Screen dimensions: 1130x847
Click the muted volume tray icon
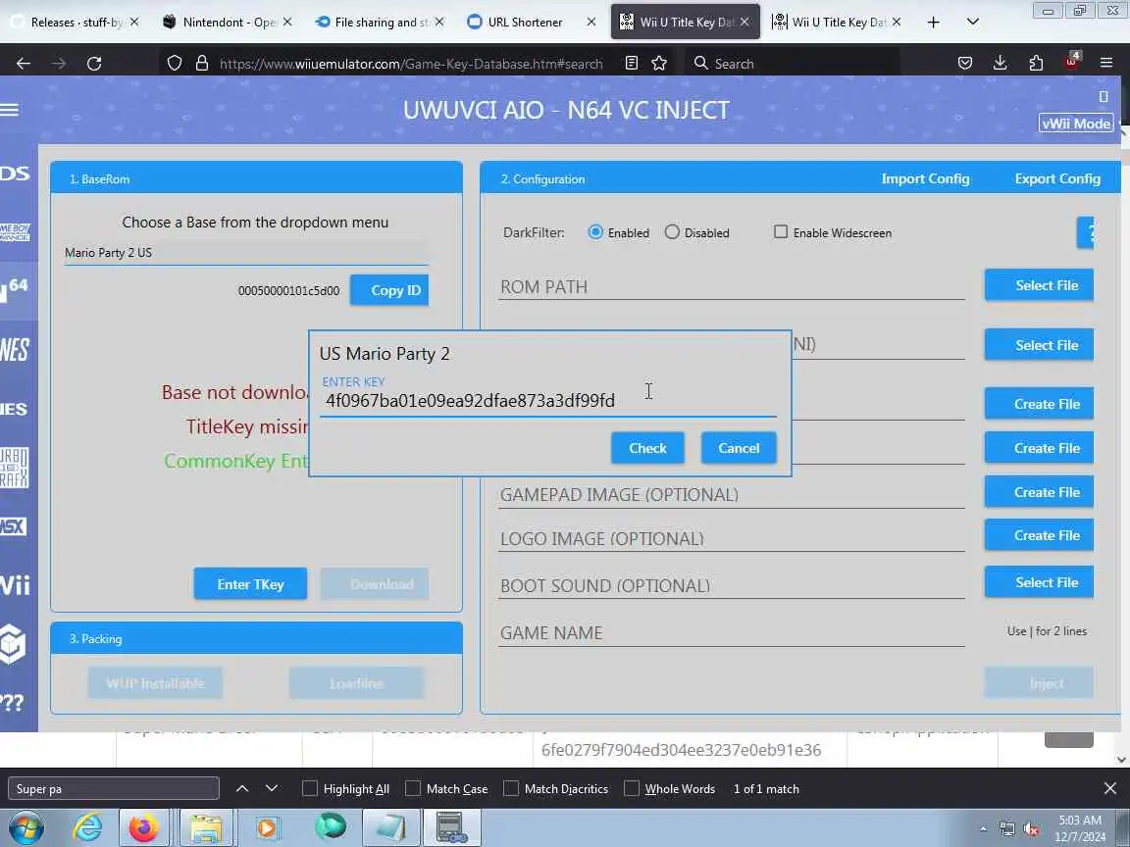(1031, 829)
